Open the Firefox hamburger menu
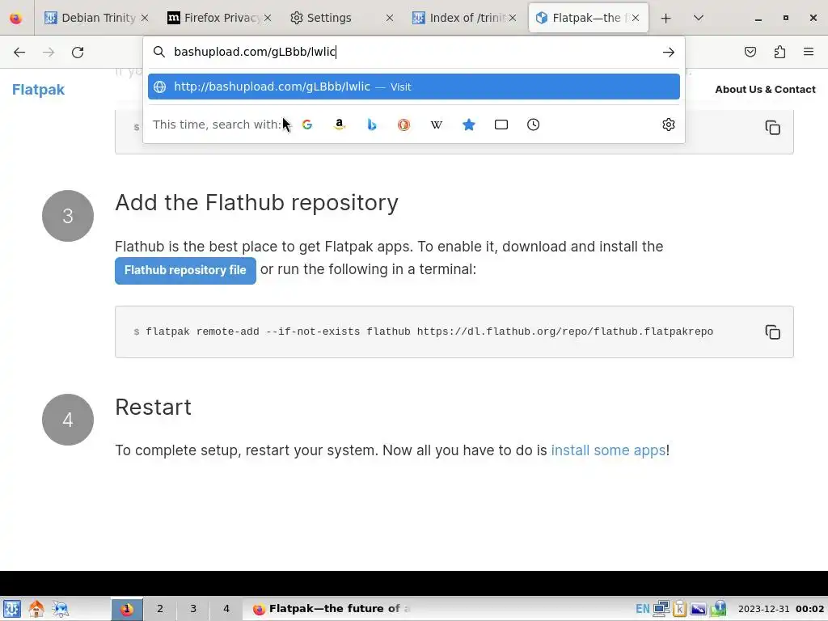The image size is (828, 621). (x=809, y=52)
